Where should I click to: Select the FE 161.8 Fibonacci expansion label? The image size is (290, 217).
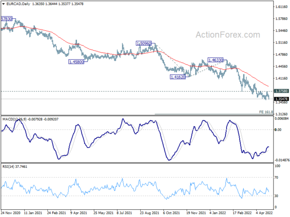[x=266, y=112]
